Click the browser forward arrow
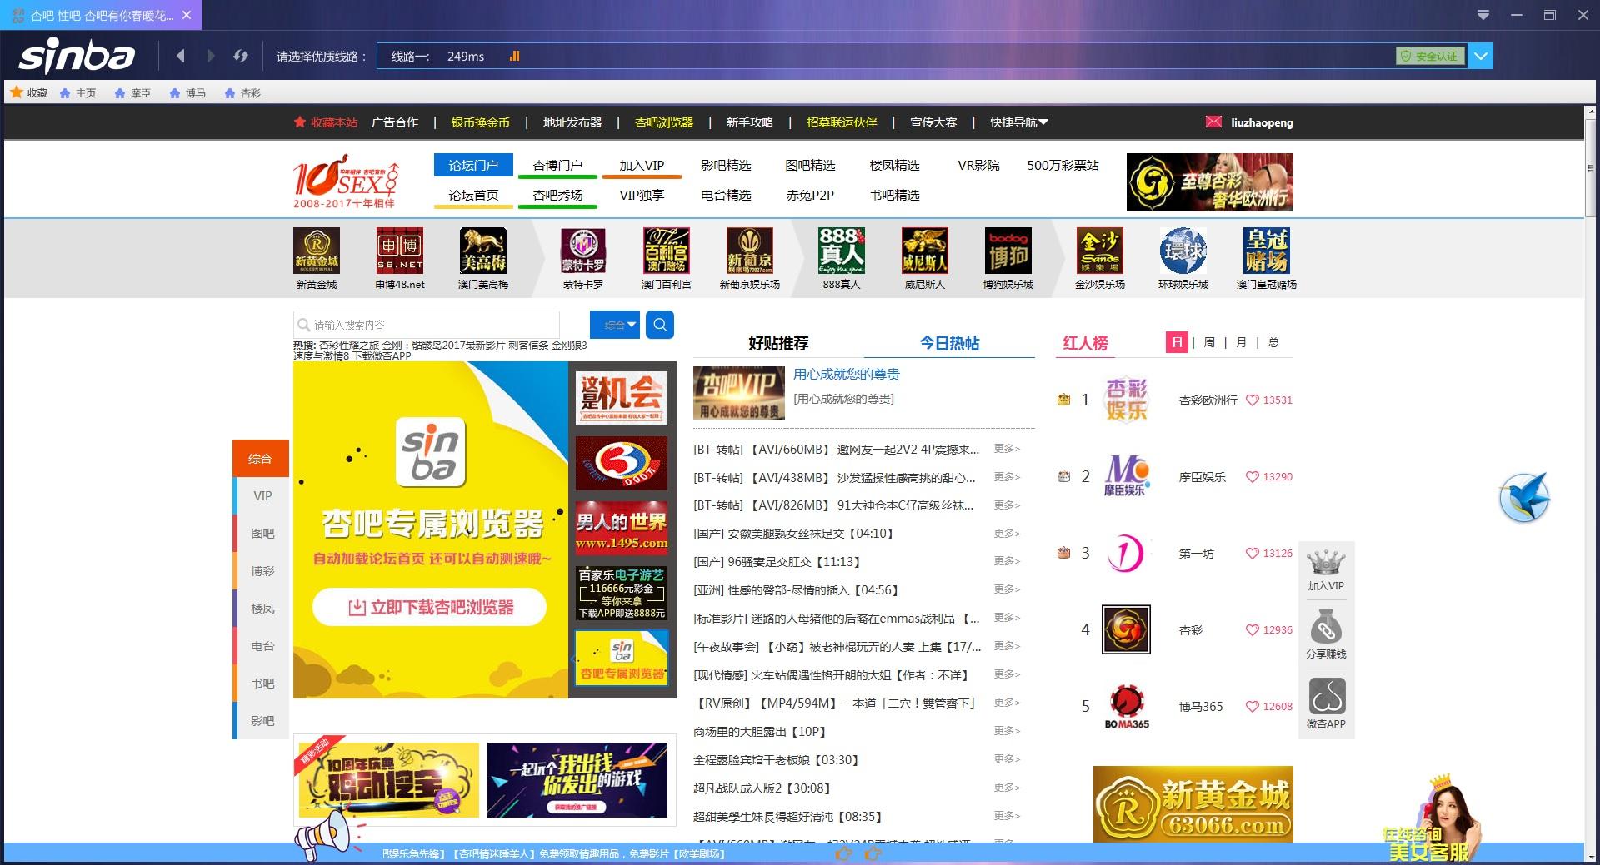 211,56
